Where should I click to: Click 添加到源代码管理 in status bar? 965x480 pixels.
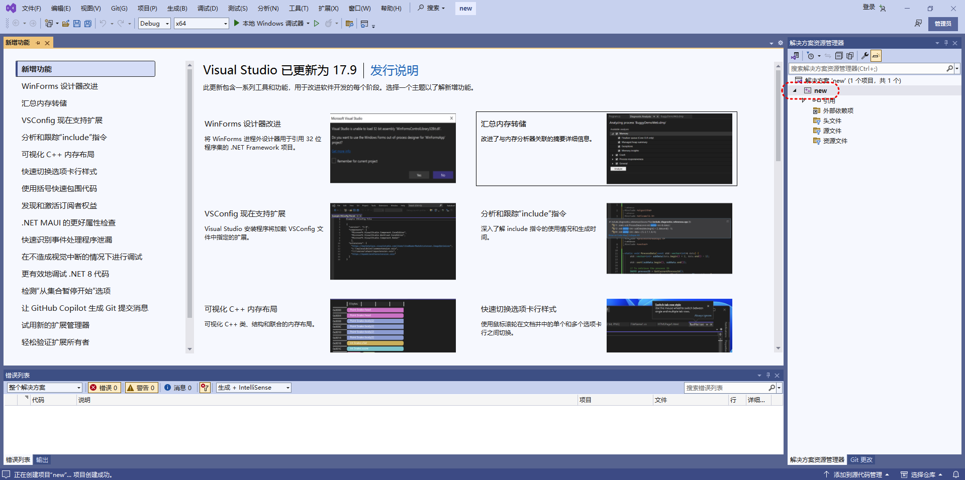pyautogui.click(x=856, y=474)
